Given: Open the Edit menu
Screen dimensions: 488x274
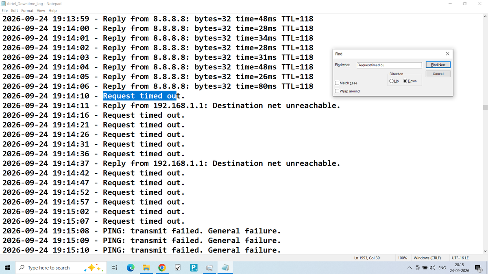Looking at the screenshot, I should (15, 11).
